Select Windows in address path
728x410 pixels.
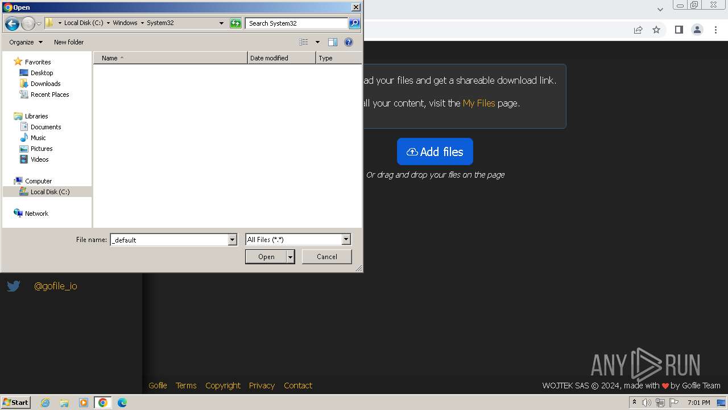[125, 23]
